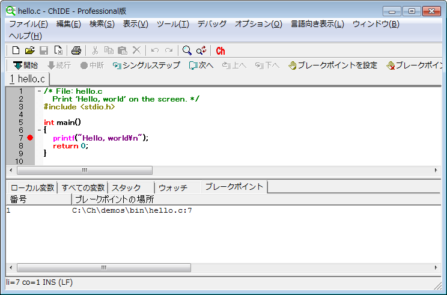447x295 pixels.
Task: Click the Save floppy disk icon
Action: click(44, 50)
